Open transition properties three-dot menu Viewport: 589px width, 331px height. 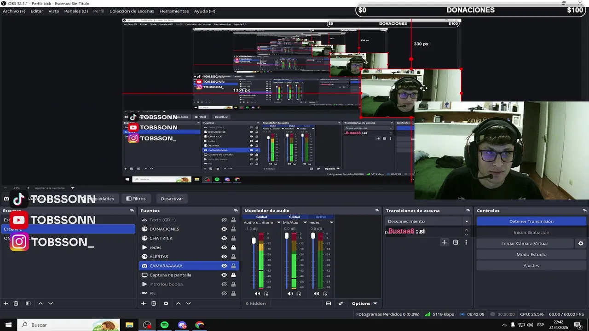[466, 242]
